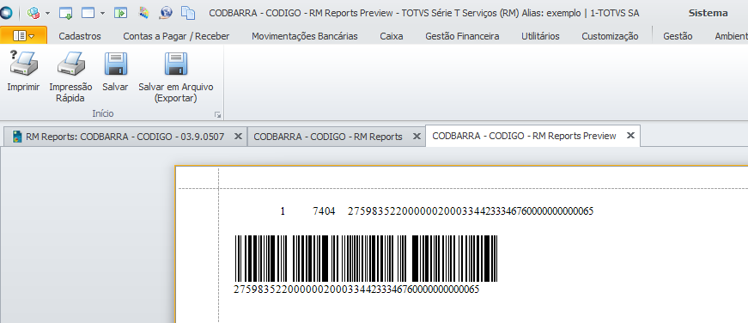Close the RM Reports: CODBARRA 03.9.0507 tab
The image size is (748, 323).
(238, 136)
